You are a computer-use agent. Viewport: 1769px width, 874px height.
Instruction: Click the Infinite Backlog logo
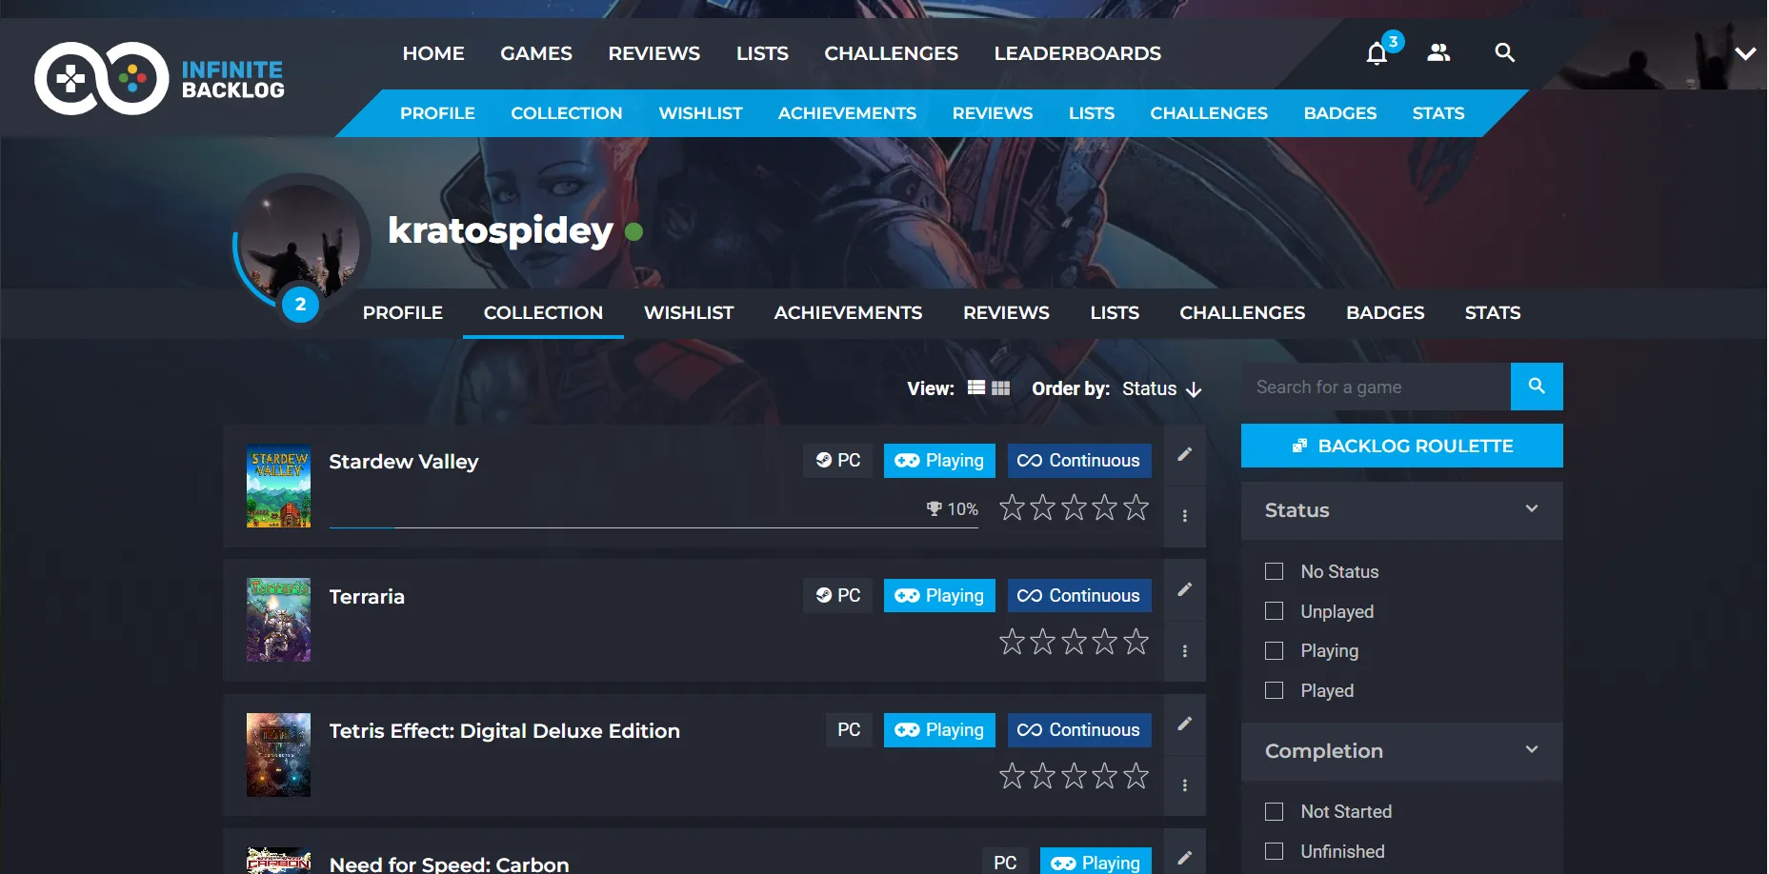tap(160, 79)
